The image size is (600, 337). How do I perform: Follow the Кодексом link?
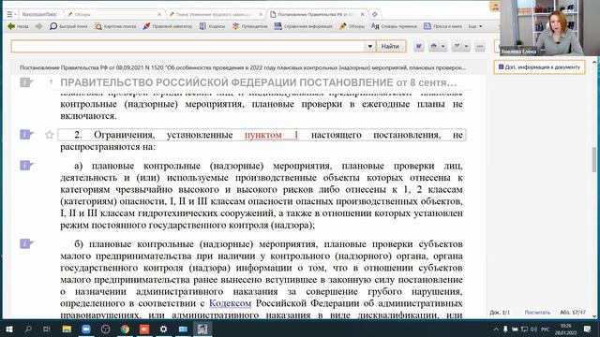click(x=230, y=303)
